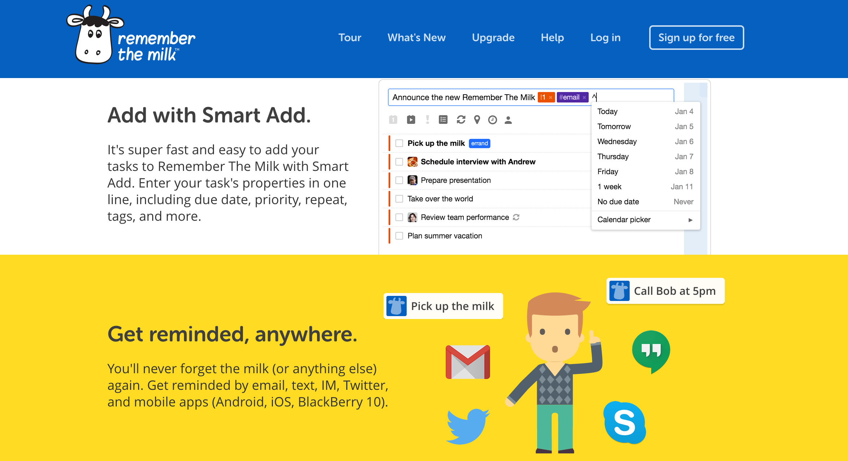Click repeat icon after Review team performance

click(x=516, y=217)
